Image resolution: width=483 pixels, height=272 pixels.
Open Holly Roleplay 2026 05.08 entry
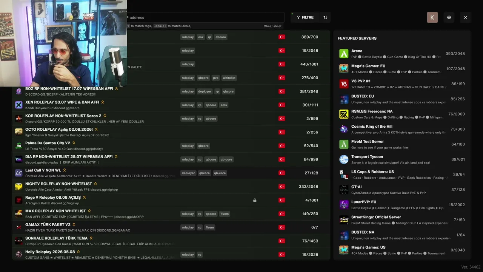coord(171,255)
